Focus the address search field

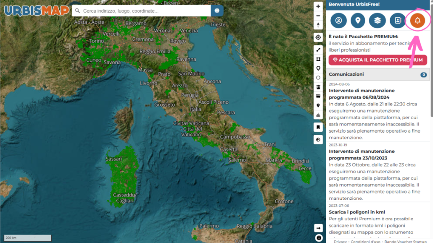tap(141, 11)
